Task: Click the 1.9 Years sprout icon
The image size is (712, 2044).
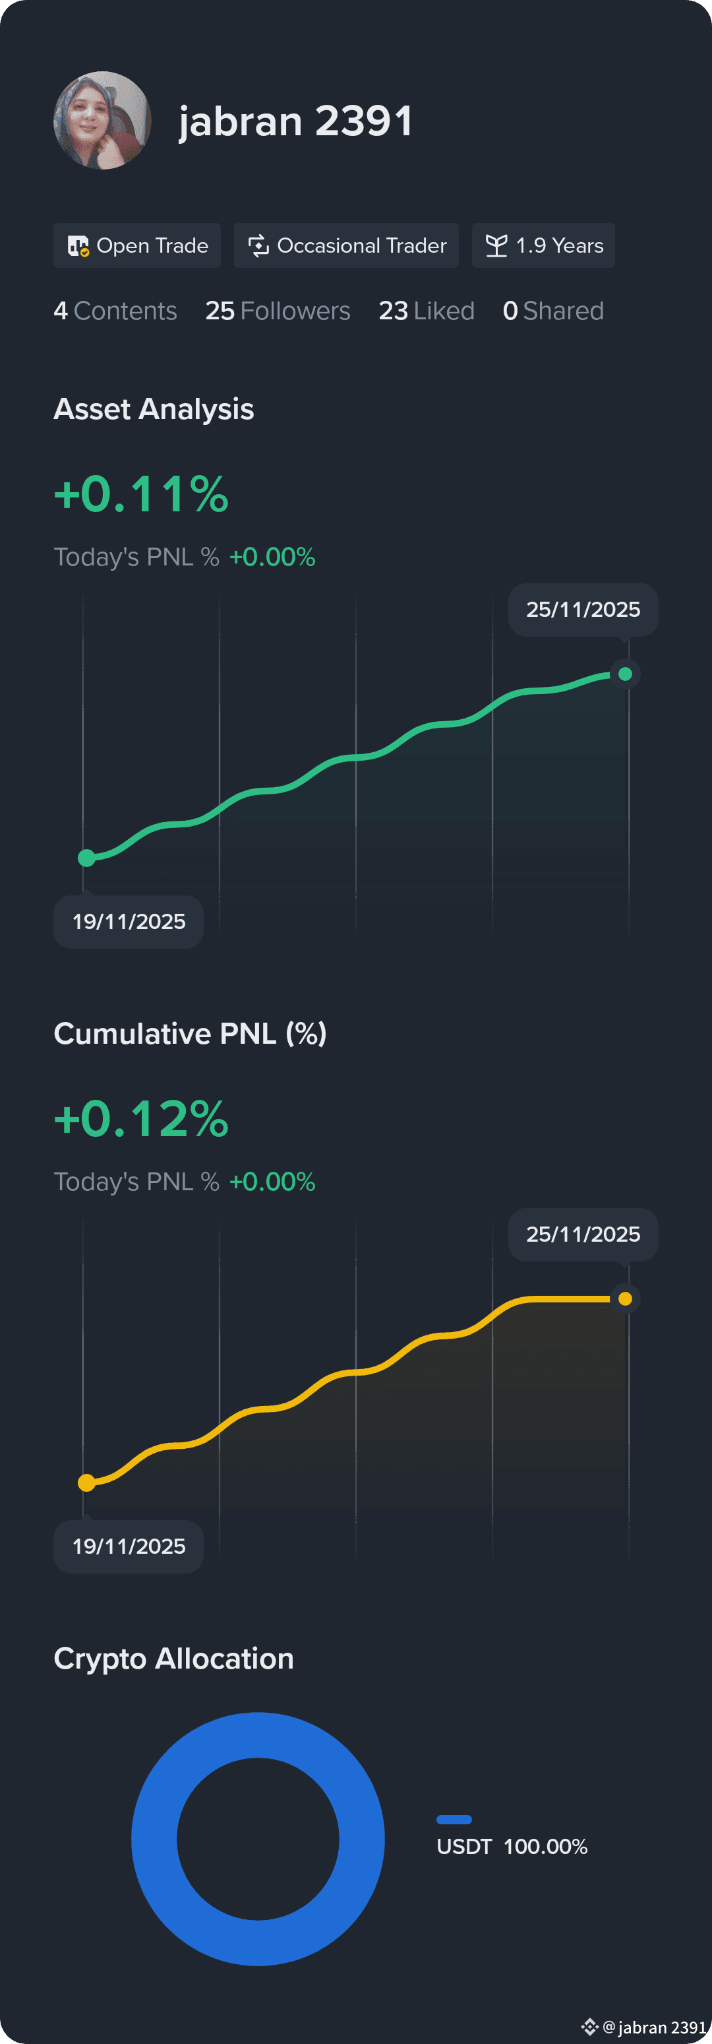Action: (x=496, y=246)
